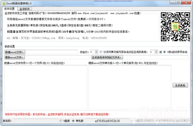This screenshot has width=193, height=126.
Task: Click the app icon in title bar
Action: pyautogui.click(x=4, y=4)
